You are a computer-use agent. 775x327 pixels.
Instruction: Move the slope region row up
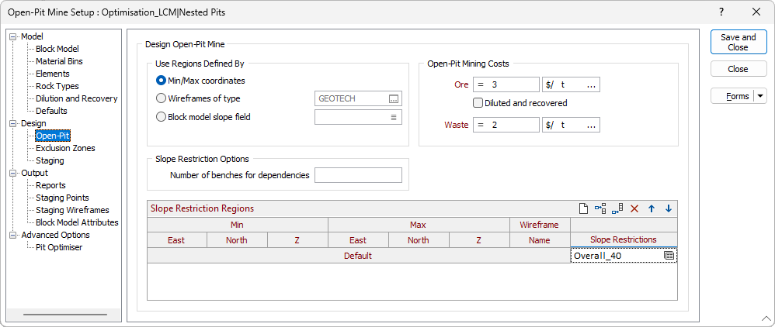652,208
